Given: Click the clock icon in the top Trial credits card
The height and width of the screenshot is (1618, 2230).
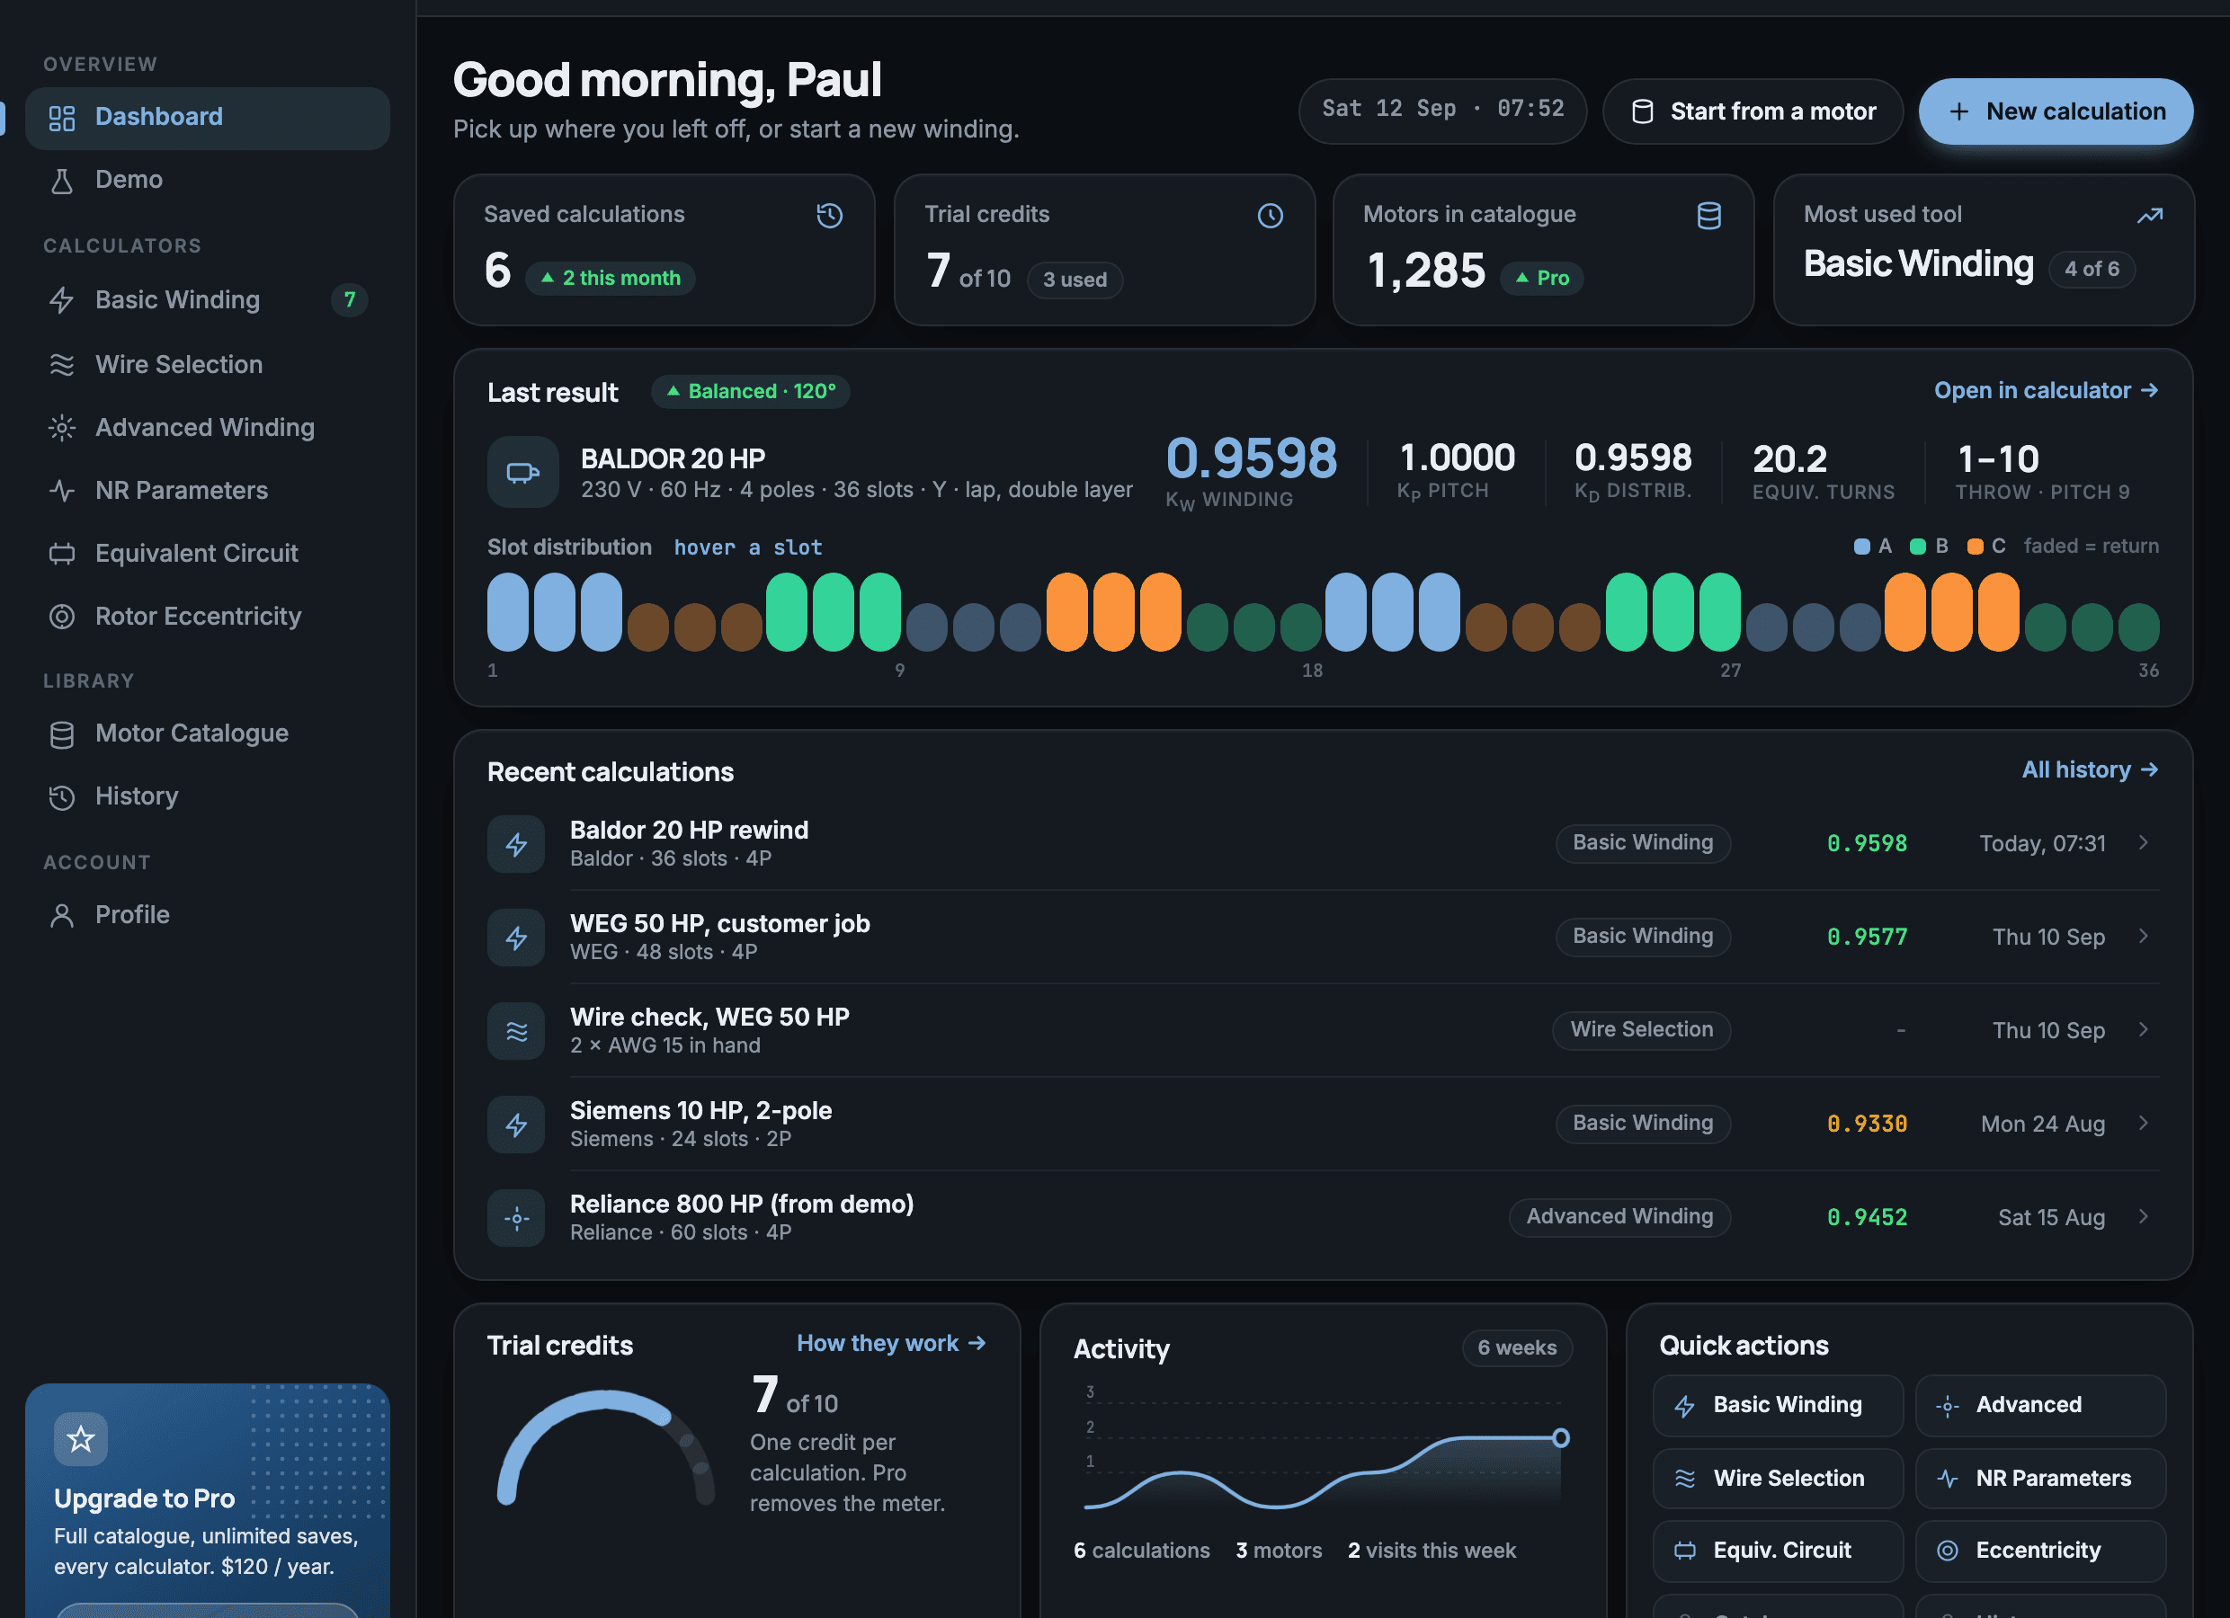Looking at the screenshot, I should tap(1271, 215).
